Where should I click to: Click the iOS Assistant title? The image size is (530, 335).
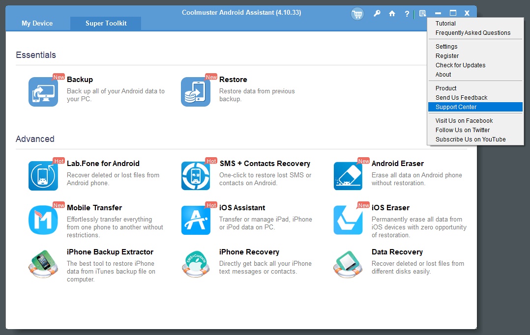click(242, 208)
